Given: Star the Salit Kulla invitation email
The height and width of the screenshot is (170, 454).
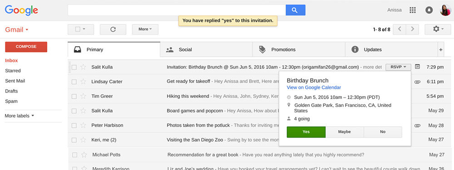Looking at the screenshot, I should coord(84,67).
